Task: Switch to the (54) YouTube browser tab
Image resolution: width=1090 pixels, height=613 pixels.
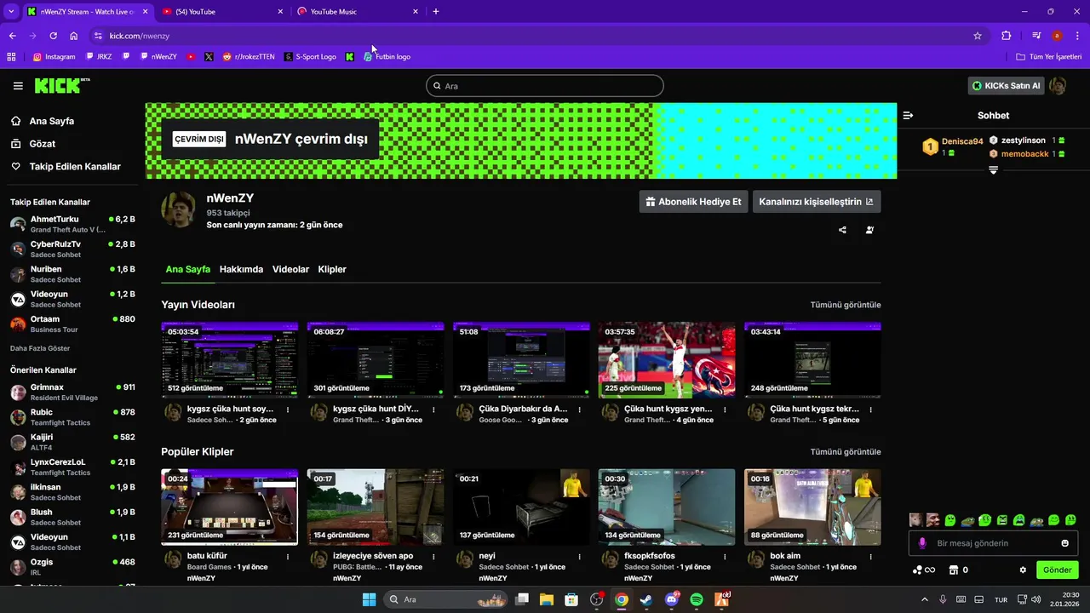Action: 223,11
